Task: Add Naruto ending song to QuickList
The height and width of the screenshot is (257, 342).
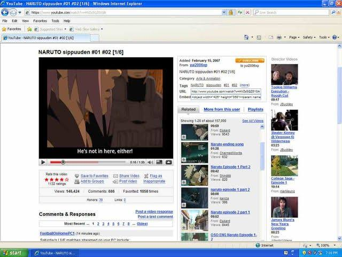Action: click(184, 160)
